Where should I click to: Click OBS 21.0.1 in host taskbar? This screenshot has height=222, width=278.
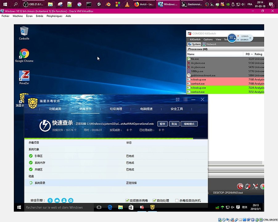(x=34, y=4)
